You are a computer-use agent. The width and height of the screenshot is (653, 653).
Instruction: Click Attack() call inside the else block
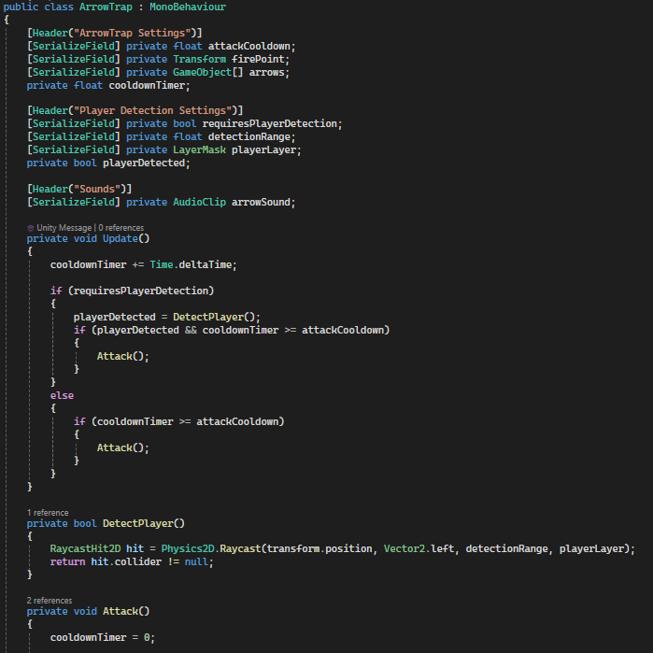pos(121,447)
